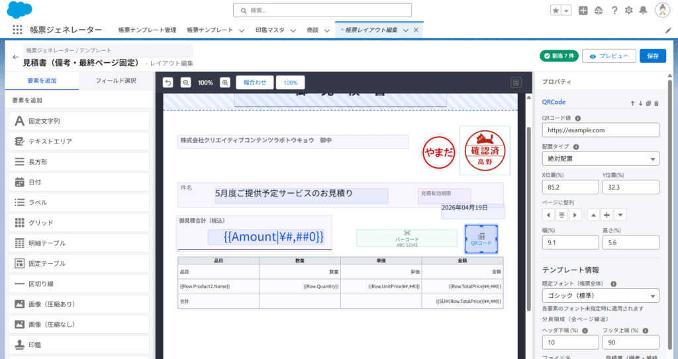
Task: Click the user avatar profile
Action: click(662, 10)
